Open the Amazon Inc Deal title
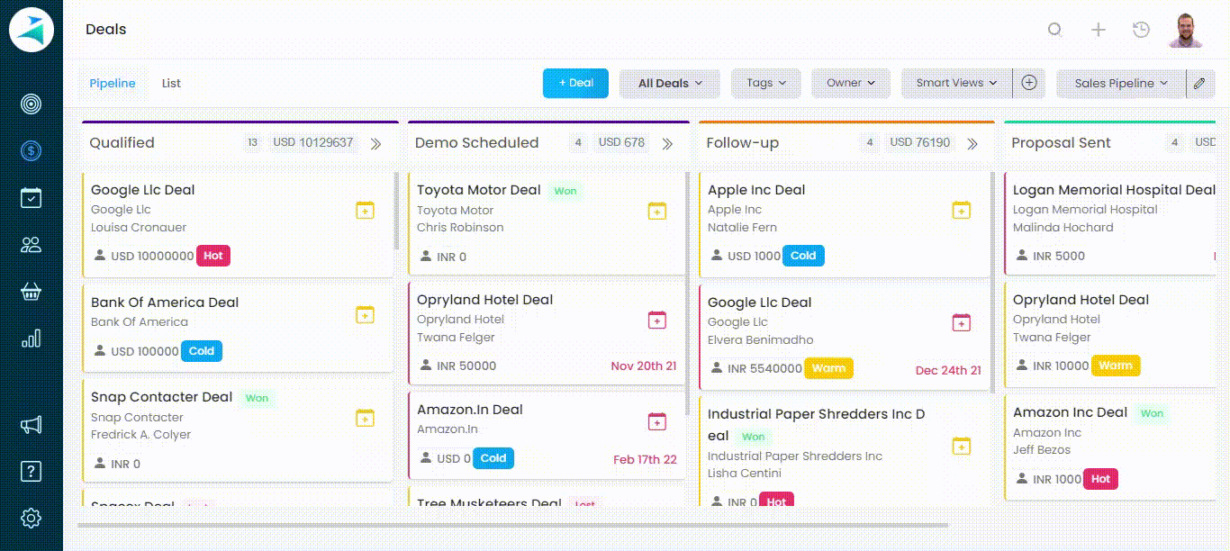 1070,412
